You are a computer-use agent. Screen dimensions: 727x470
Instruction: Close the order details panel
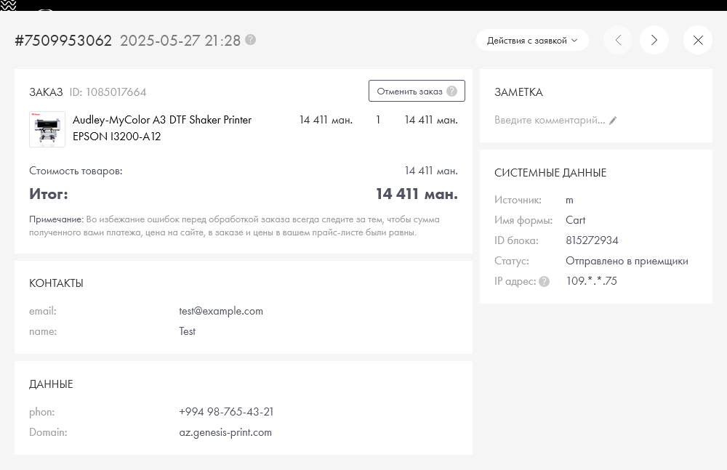pyautogui.click(x=698, y=41)
